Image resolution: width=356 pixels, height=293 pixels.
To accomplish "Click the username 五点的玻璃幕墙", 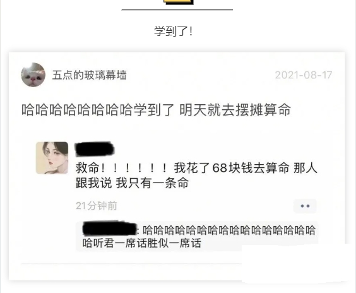I will pos(89,75).
